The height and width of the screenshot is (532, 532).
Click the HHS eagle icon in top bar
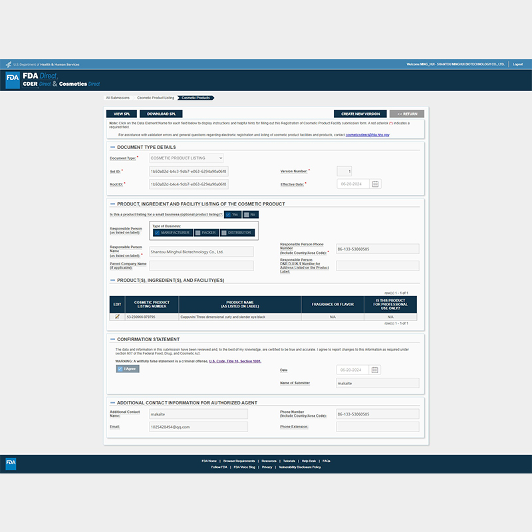click(x=8, y=65)
